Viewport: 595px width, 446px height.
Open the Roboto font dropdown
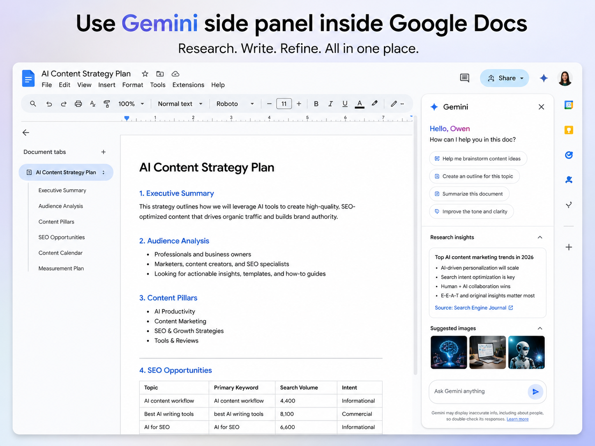(x=235, y=104)
